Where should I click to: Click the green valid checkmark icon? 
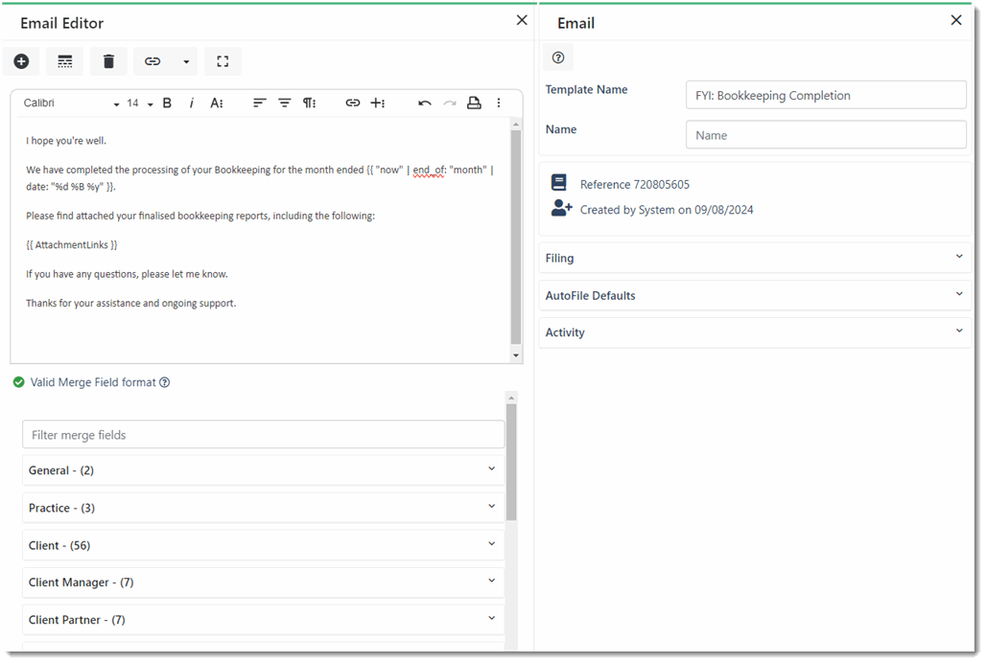(x=19, y=382)
